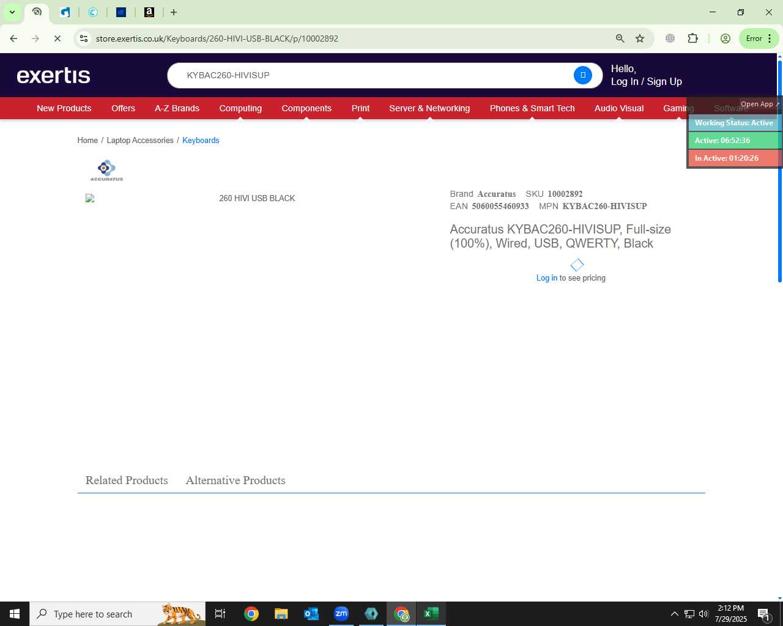This screenshot has width=783, height=626.
Task: Go back to the previous page
Action: [x=13, y=39]
